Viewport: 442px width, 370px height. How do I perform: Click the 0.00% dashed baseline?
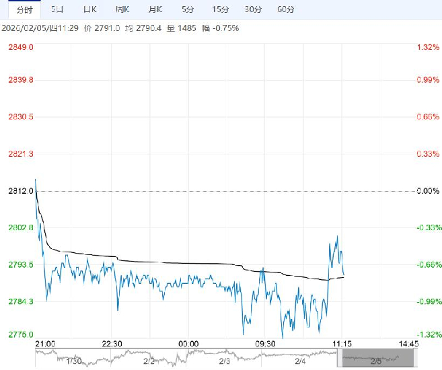222,191
